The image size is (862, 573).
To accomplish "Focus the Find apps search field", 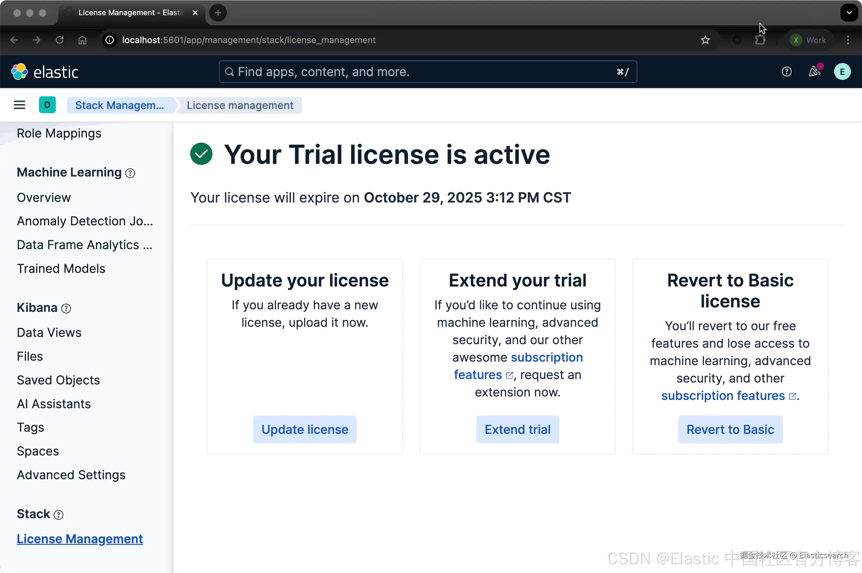I will coord(428,72).
